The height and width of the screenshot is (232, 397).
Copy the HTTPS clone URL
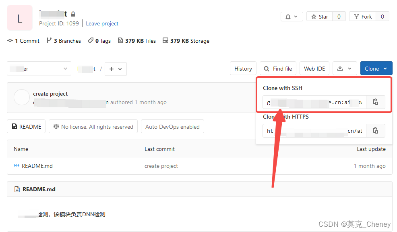[x=376, y=131]
